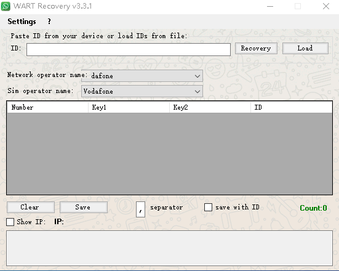Click the dropdown arrow beside Vodafone

click(197, 92)
